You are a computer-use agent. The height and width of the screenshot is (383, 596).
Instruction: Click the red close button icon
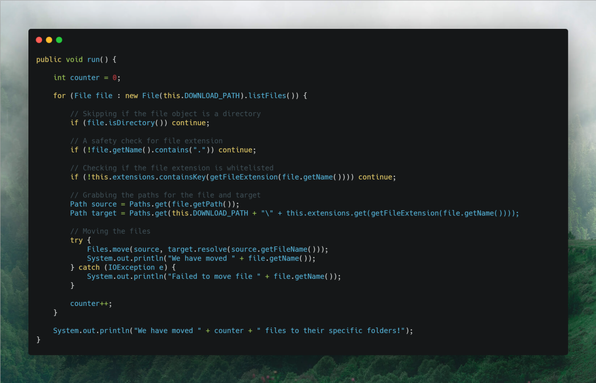pyautogui.click(x=39, y=40)
